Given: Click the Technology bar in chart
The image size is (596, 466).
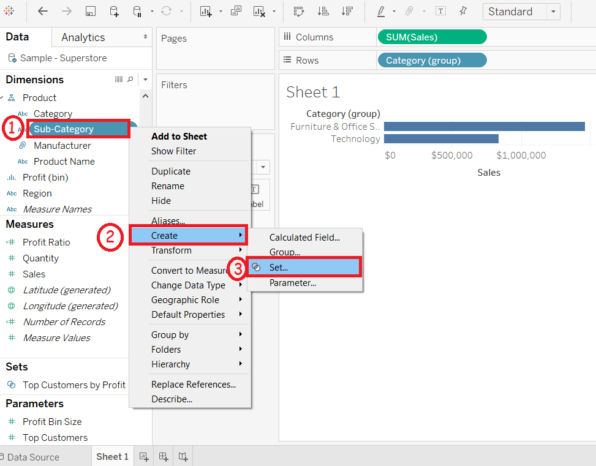Looking at the screenshot, I should point(440,139).
